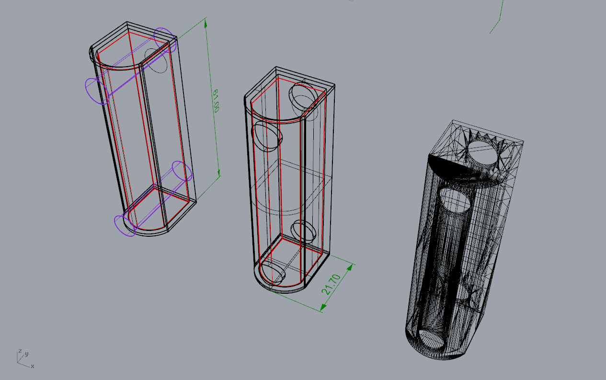Select the upper purple cylinder on left model
The height and width of the screenshot is (380, 606).
coord(130,65)
